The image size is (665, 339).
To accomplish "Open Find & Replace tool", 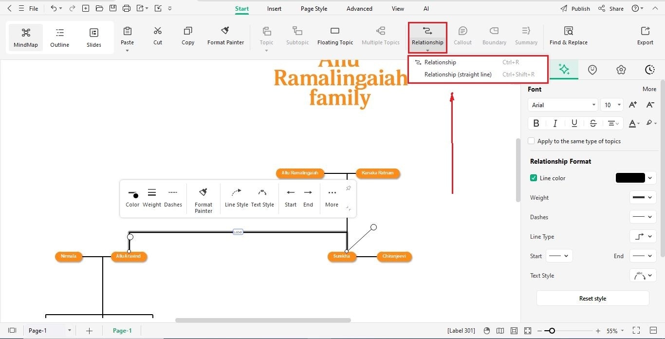I will tap(568, 36).
